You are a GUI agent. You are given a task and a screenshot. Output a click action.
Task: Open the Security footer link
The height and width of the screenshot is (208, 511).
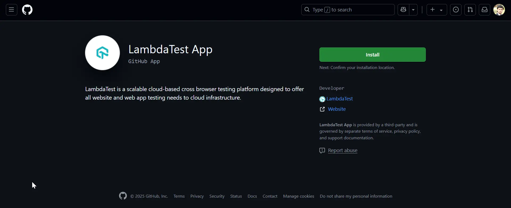click(217, 196)
